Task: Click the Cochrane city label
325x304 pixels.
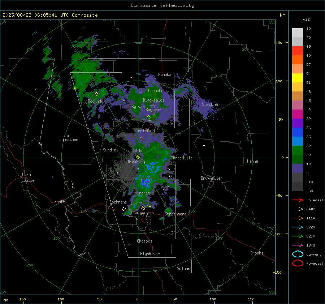Action: [118, 202]
